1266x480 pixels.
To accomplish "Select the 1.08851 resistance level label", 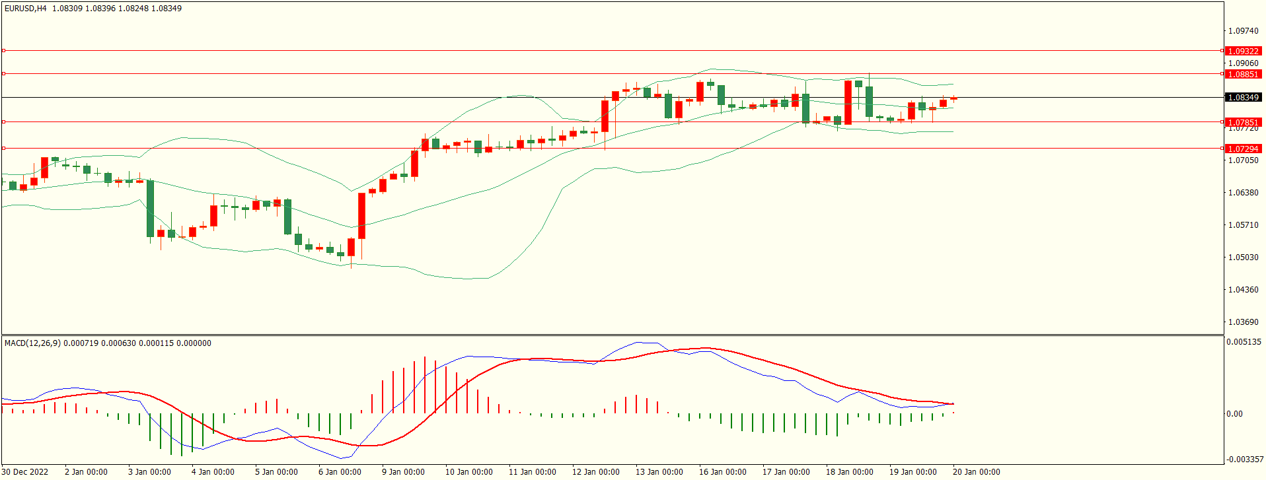I will [1243, 74].
